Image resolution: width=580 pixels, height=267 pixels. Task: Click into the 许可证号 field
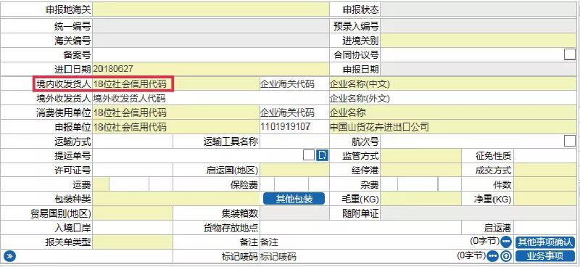click(133, 170)
